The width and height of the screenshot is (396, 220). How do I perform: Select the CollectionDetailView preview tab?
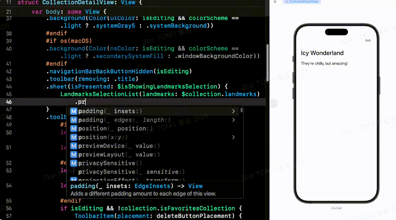pos(302,1)
